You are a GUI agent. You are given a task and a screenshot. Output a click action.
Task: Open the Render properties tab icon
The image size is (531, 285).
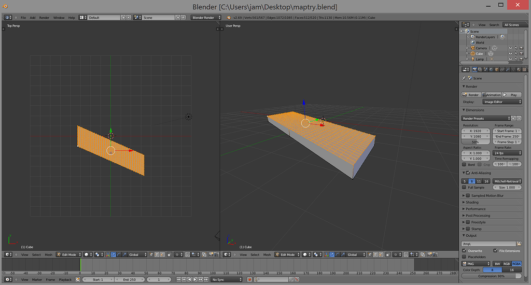click(x=474, y=69)
